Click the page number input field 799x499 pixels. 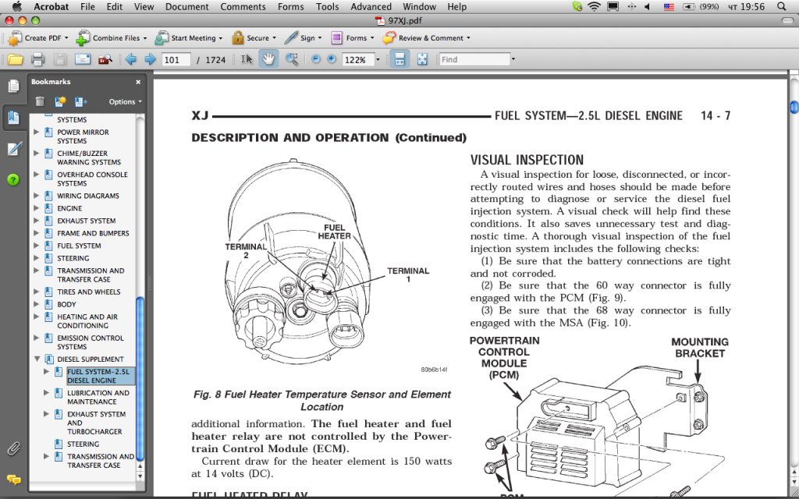tap(176, 59)
